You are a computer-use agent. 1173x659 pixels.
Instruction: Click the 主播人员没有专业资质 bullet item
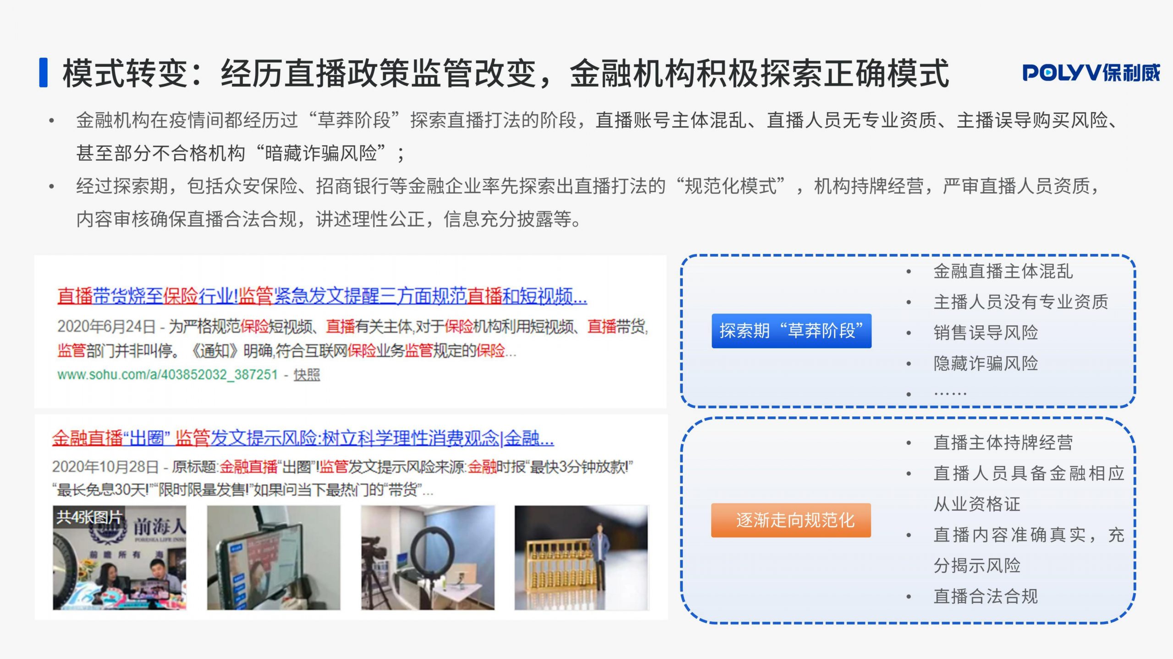[x=1021, y=302]
